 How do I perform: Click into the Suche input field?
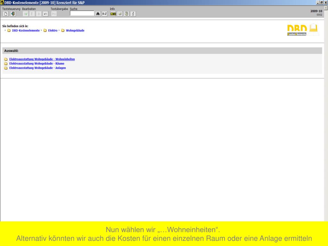pos(82,13)
